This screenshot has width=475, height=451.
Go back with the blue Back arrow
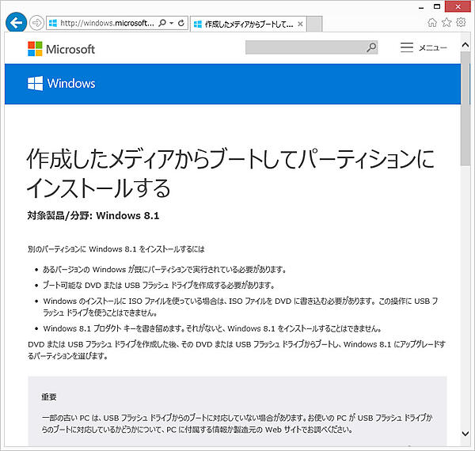(x=16, y=22)
